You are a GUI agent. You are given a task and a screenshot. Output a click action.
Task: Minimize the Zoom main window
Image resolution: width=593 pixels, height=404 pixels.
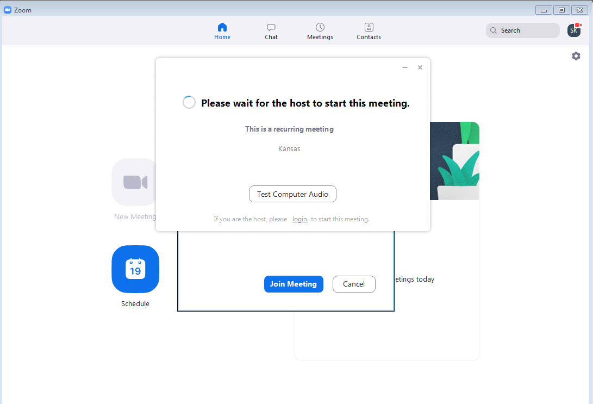pyautogui.click(x=544, y=10)
